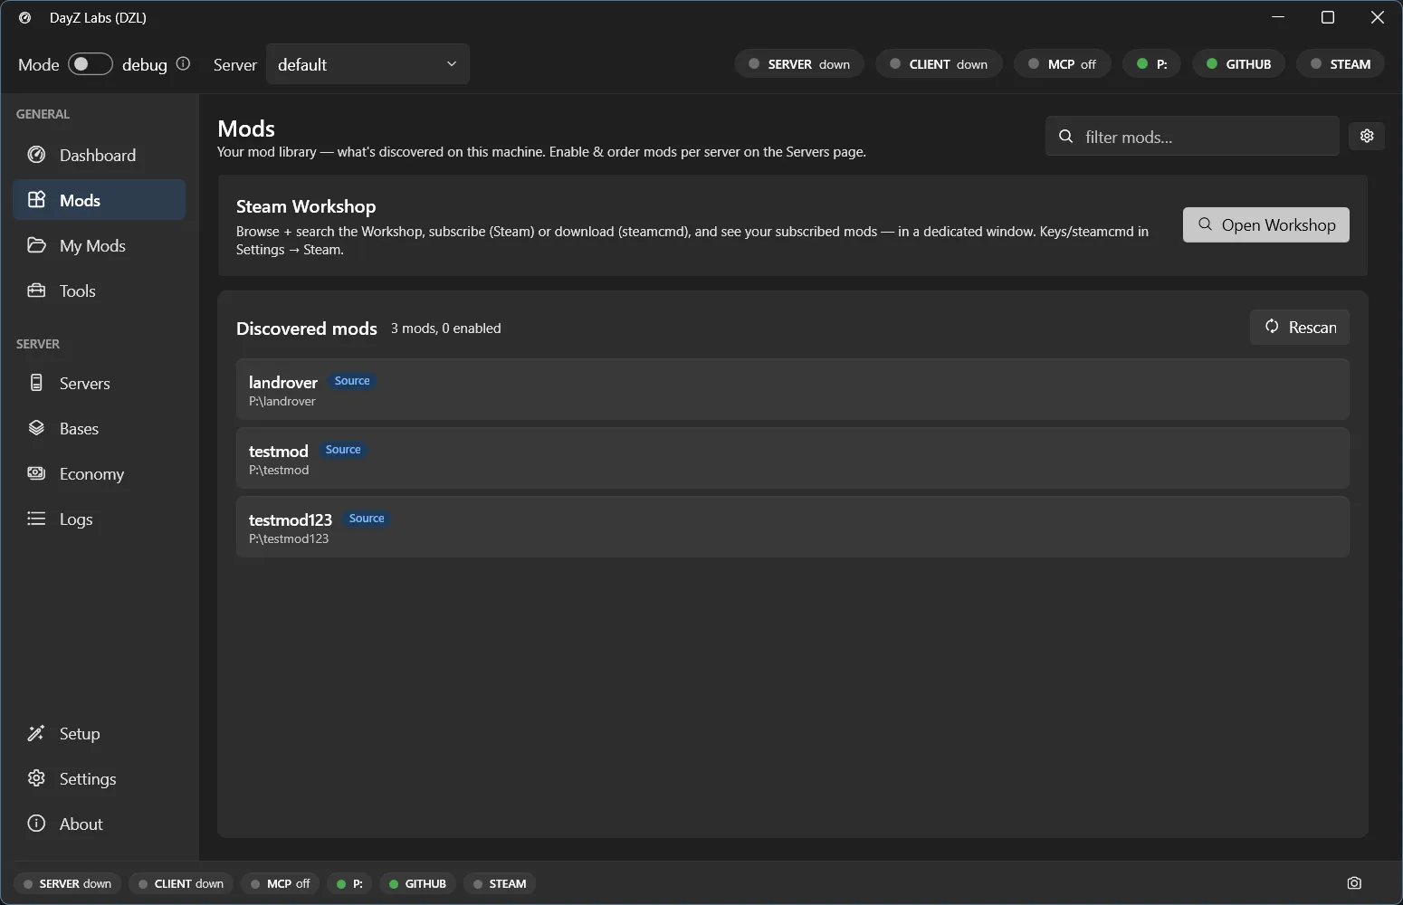1403x905 pixels.
Task: Open the Servers page
Action: [x=99, y=383]
